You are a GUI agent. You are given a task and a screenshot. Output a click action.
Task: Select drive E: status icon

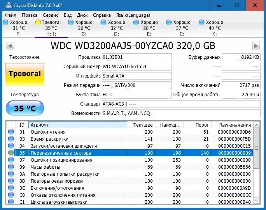click(x=136, y=22)
